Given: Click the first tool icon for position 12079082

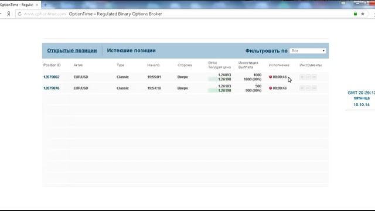Looking at the screenshot, I should pos(302,77).
